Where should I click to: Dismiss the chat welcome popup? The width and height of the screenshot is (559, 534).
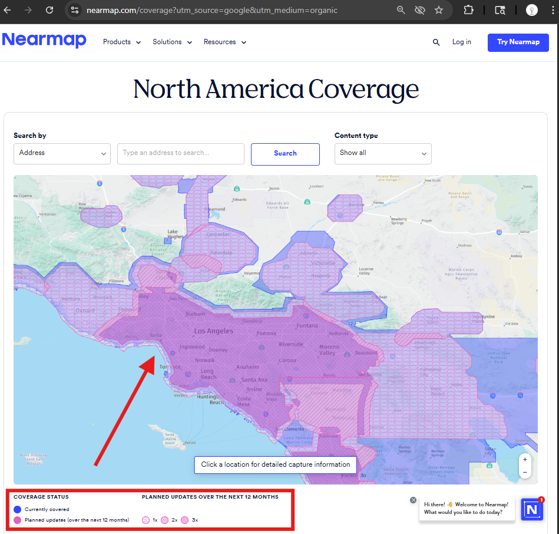413,500
